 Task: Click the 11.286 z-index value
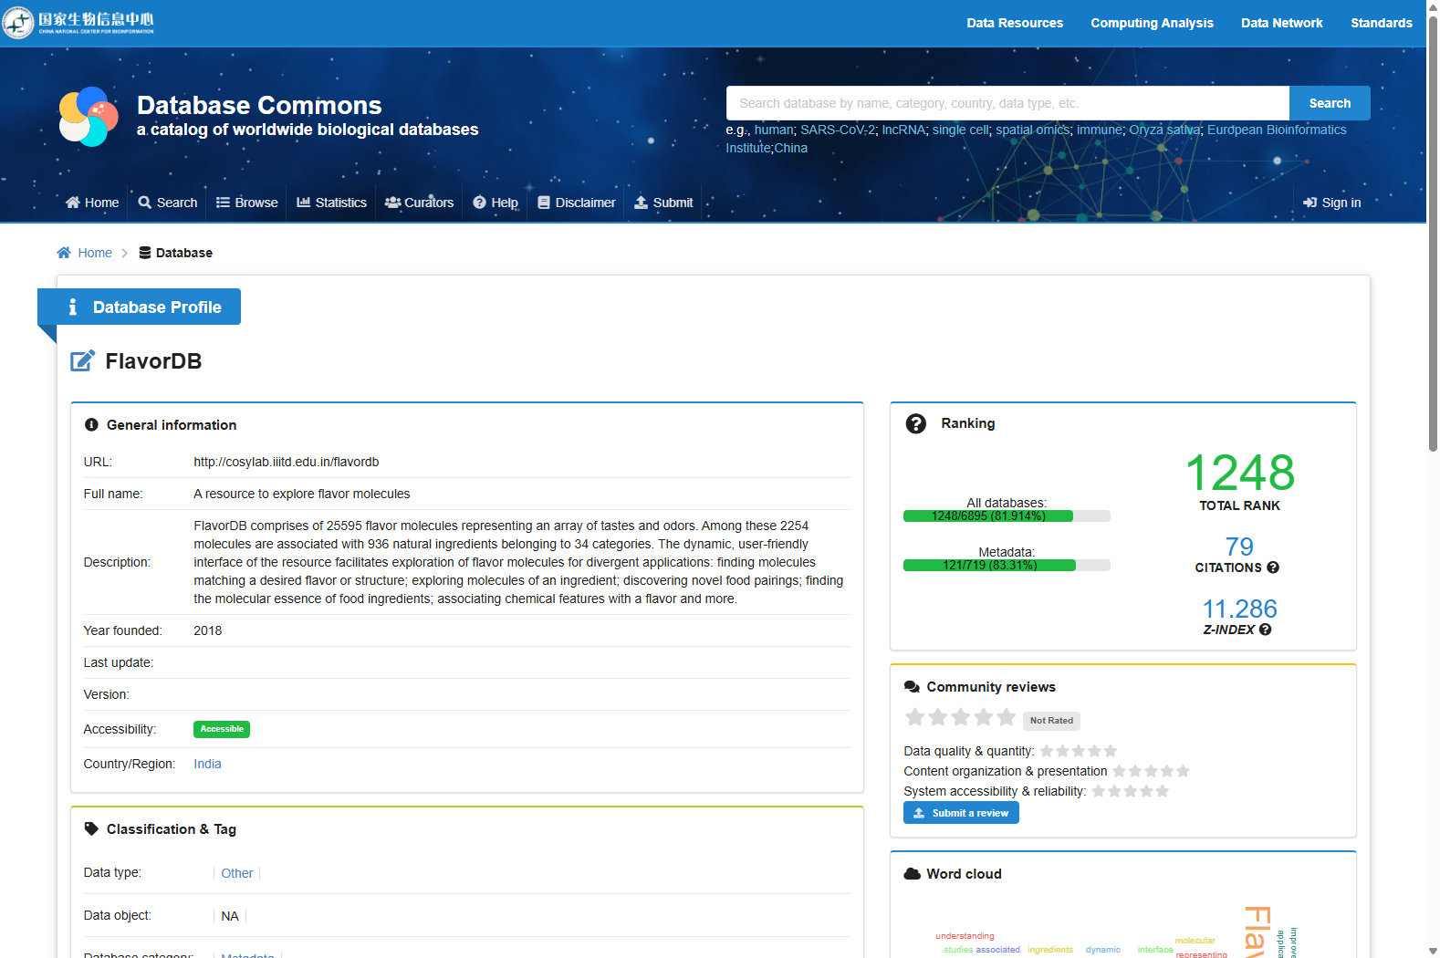[1239, 609]
